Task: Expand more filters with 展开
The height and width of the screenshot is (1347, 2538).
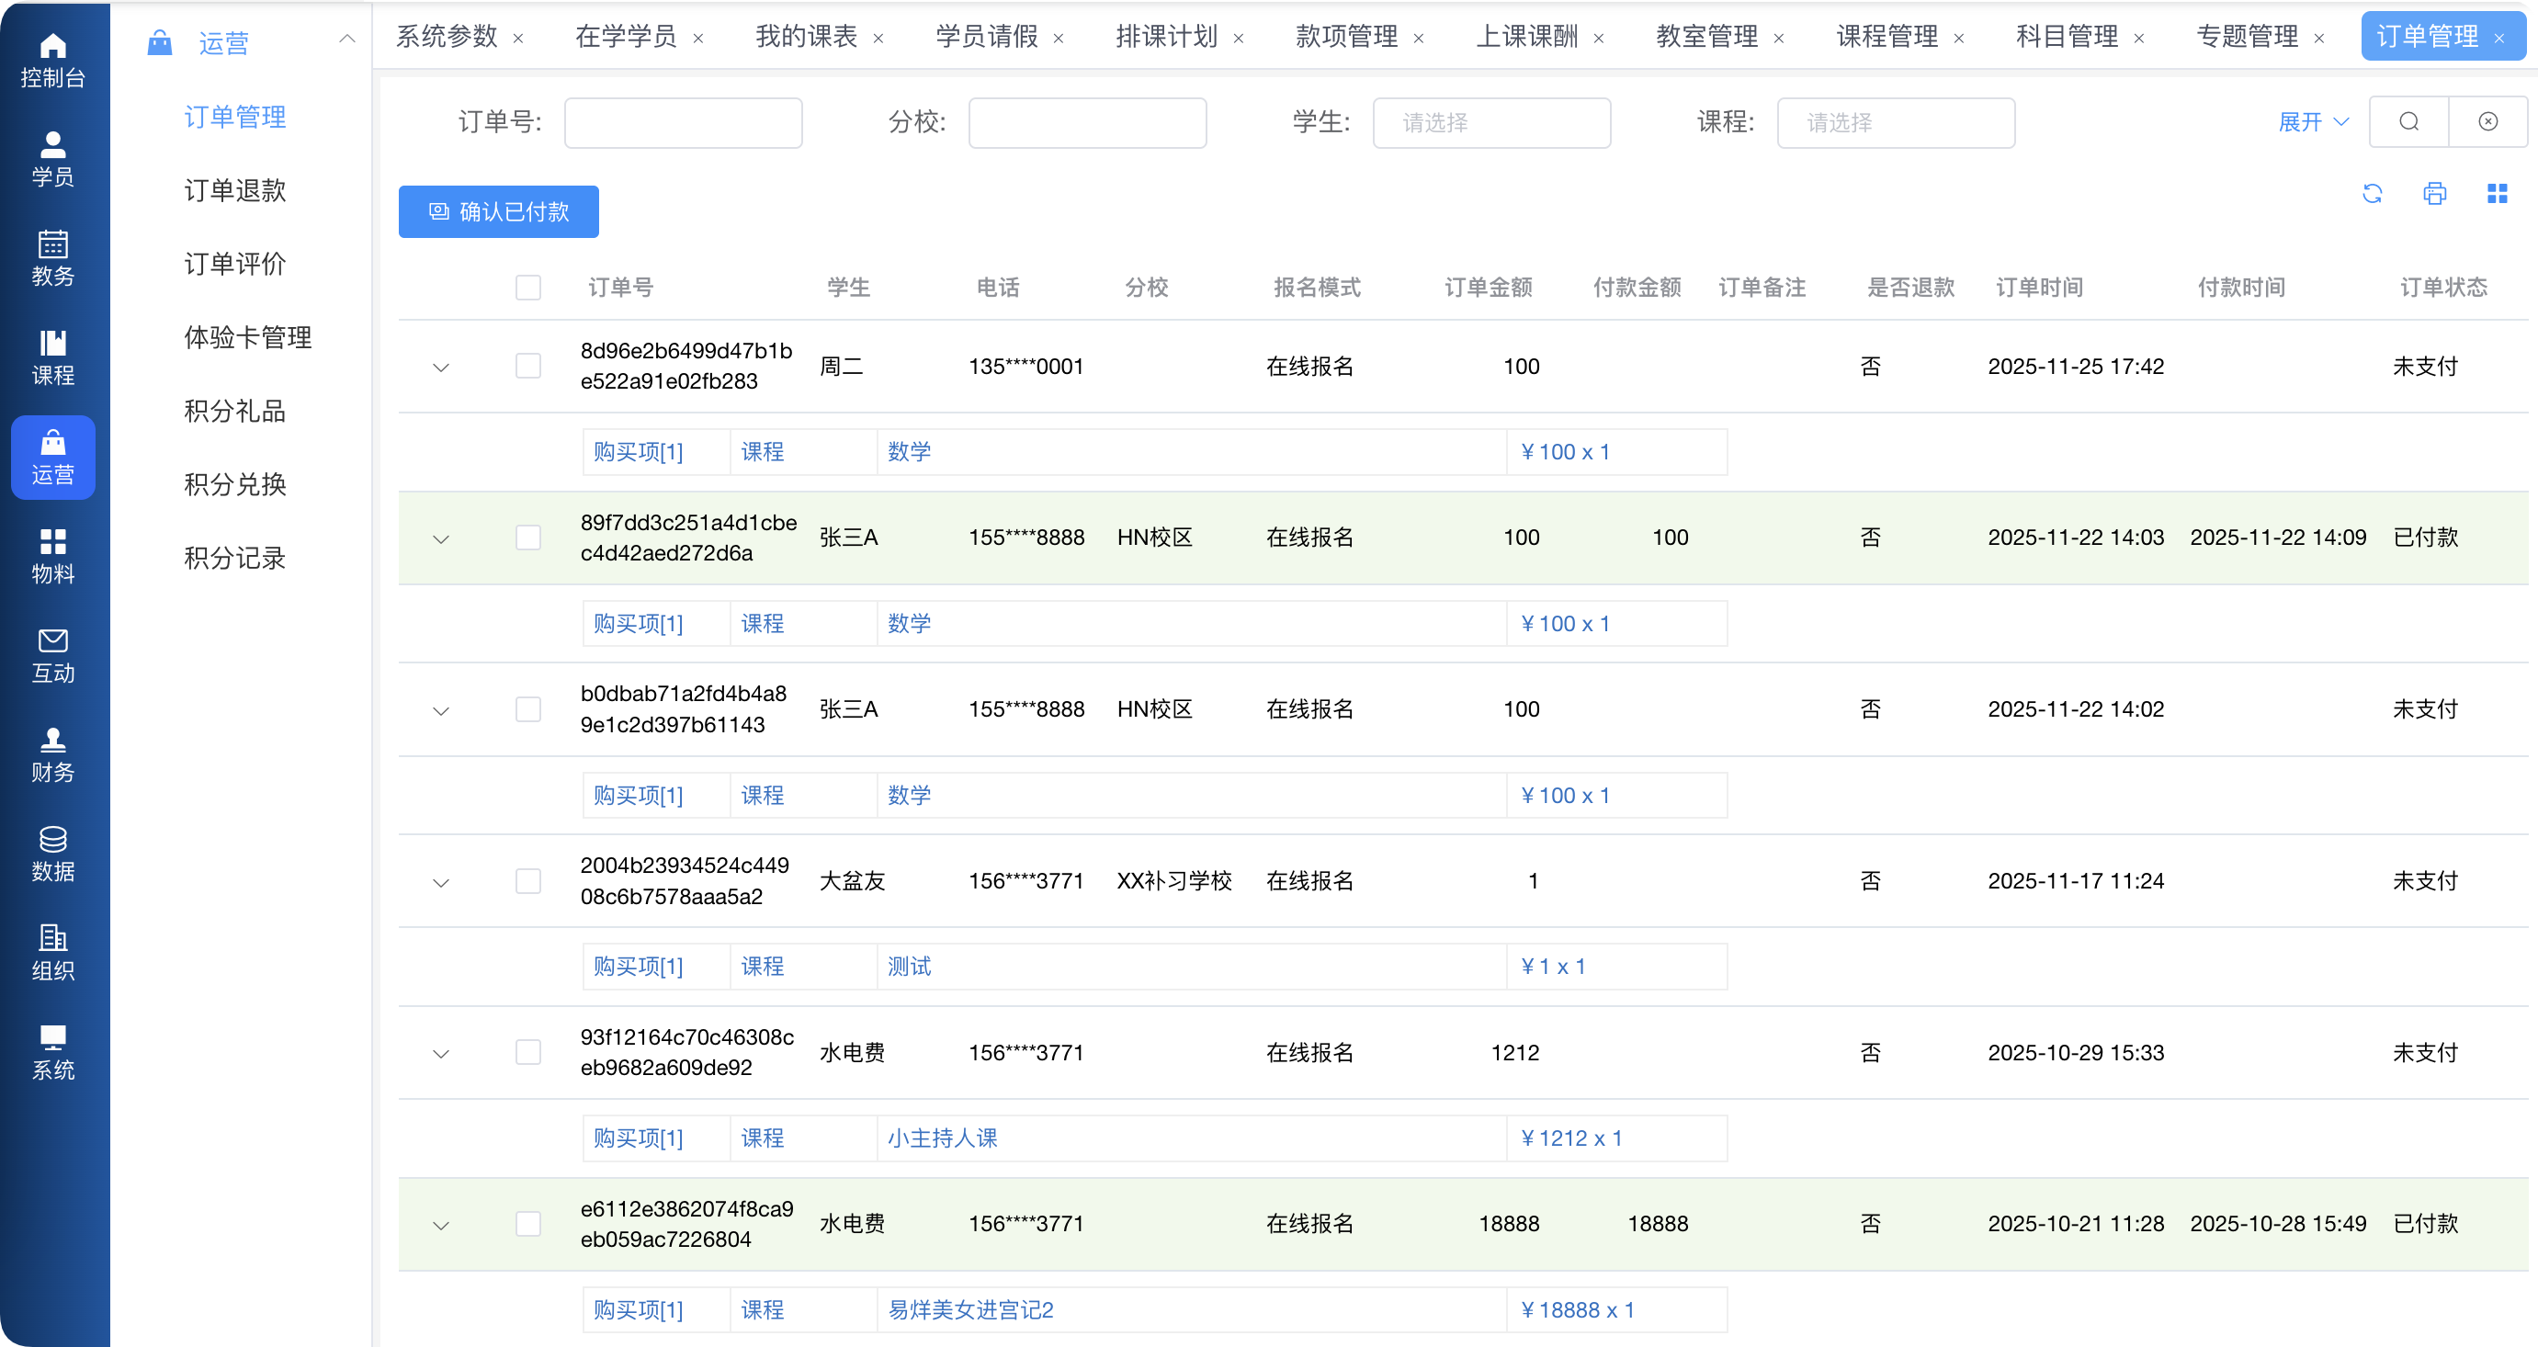Action: 2311,121
